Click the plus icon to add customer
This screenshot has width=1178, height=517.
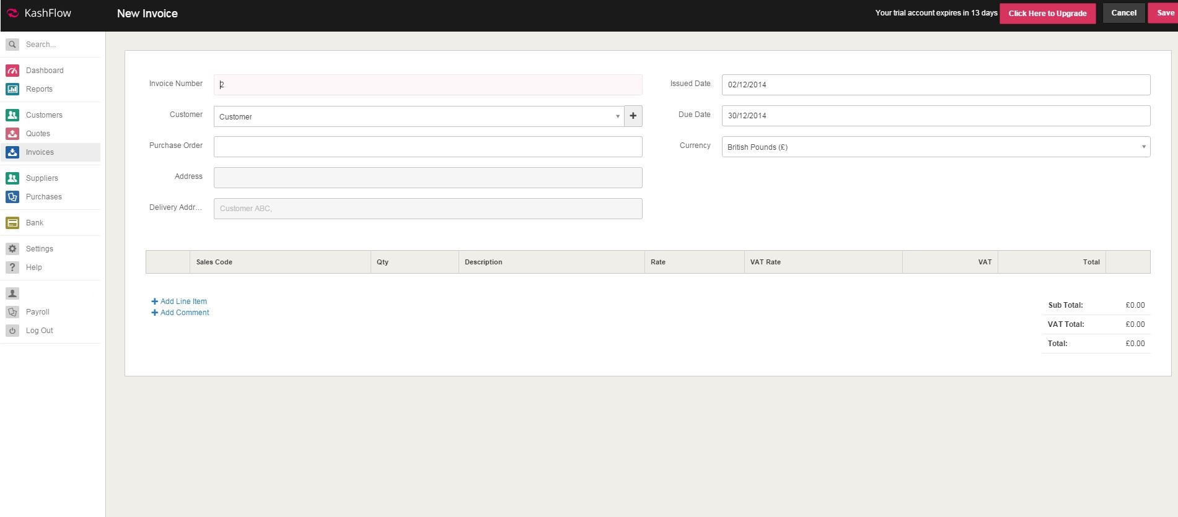pyautogui.click(x=633, y=116)
